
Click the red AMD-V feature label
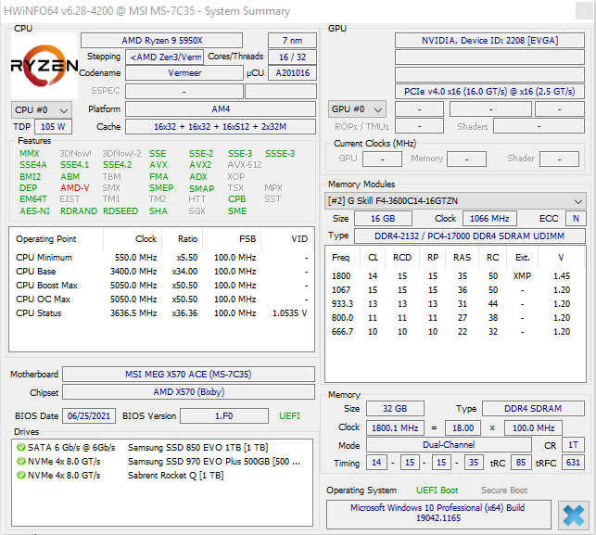(x=74, y=188)
